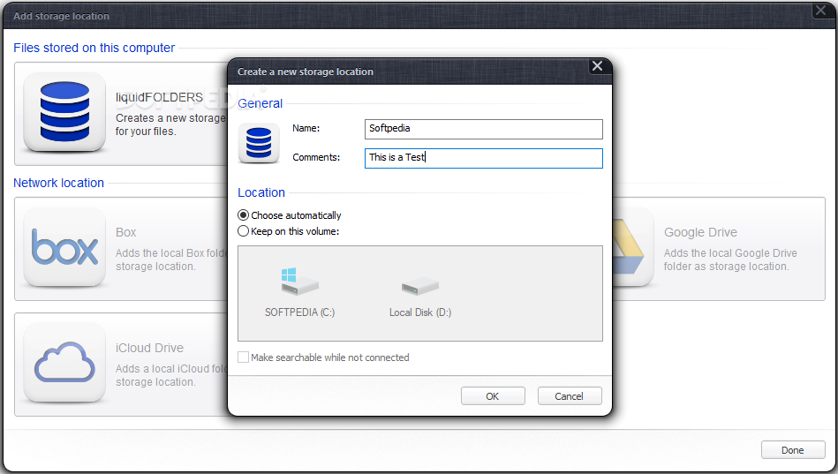This screenshot has height=474, width=838.
Task: Click Local Disk (D:) drive label
Action: 420,312
